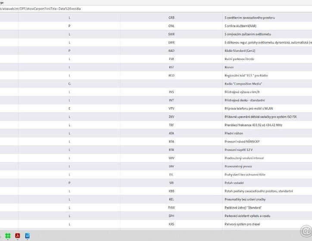Open the green clover app in taskbar
The width and height of the screenshot is (312, 241).
point(8,235)
